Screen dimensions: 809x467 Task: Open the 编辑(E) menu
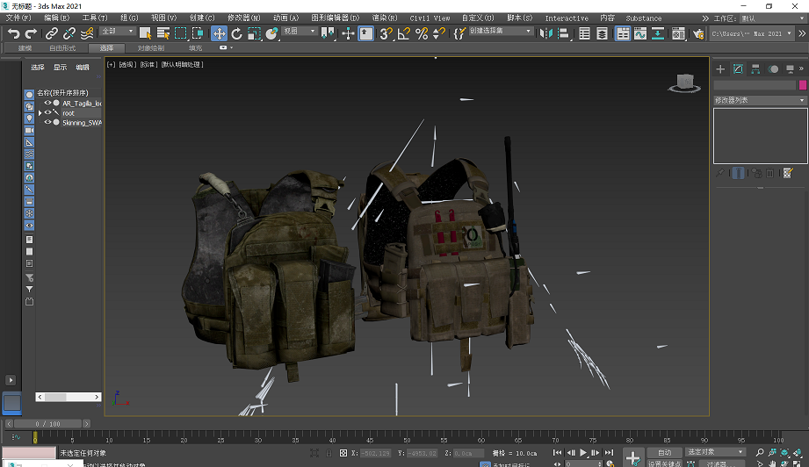57,18
